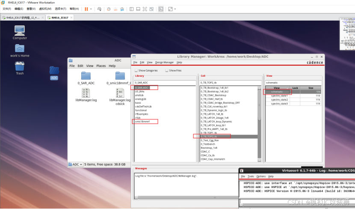This screenshot has width=355, height=209.
Task: Open VMware 编辑(E) menu
Action: (19, 9)
